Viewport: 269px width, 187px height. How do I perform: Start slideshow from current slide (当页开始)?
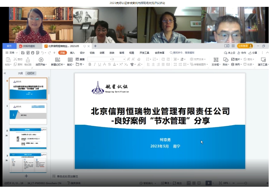click(x=41, y=61)
